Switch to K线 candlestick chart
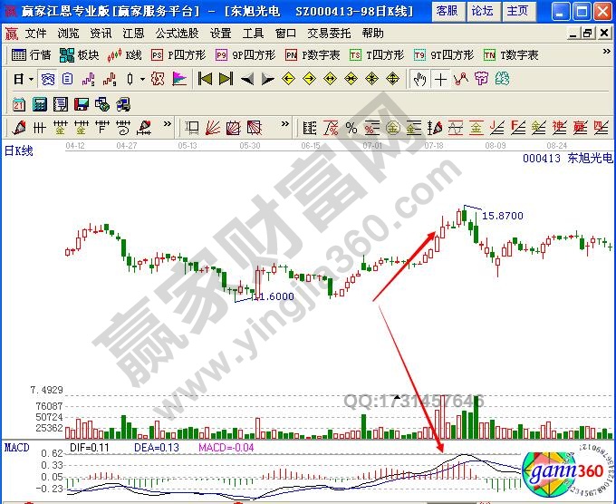Viewport: 616px width, 504px height. [126, 54]
